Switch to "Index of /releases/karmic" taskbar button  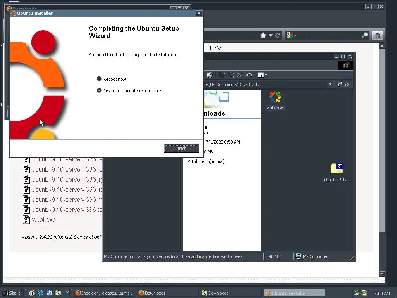pyautogui.click(x=105, y=293)
